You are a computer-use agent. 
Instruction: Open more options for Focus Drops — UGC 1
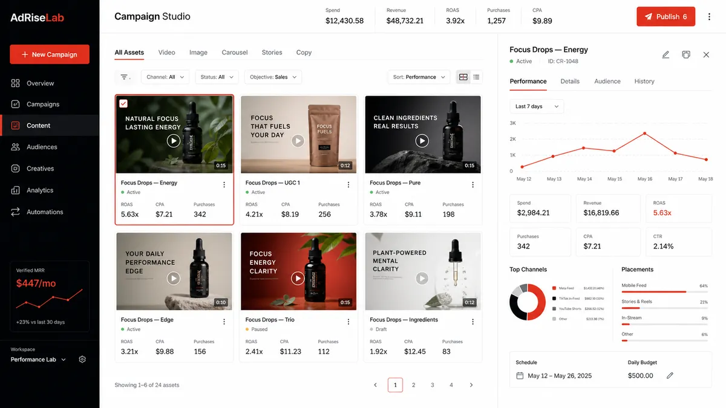point(348,185)
